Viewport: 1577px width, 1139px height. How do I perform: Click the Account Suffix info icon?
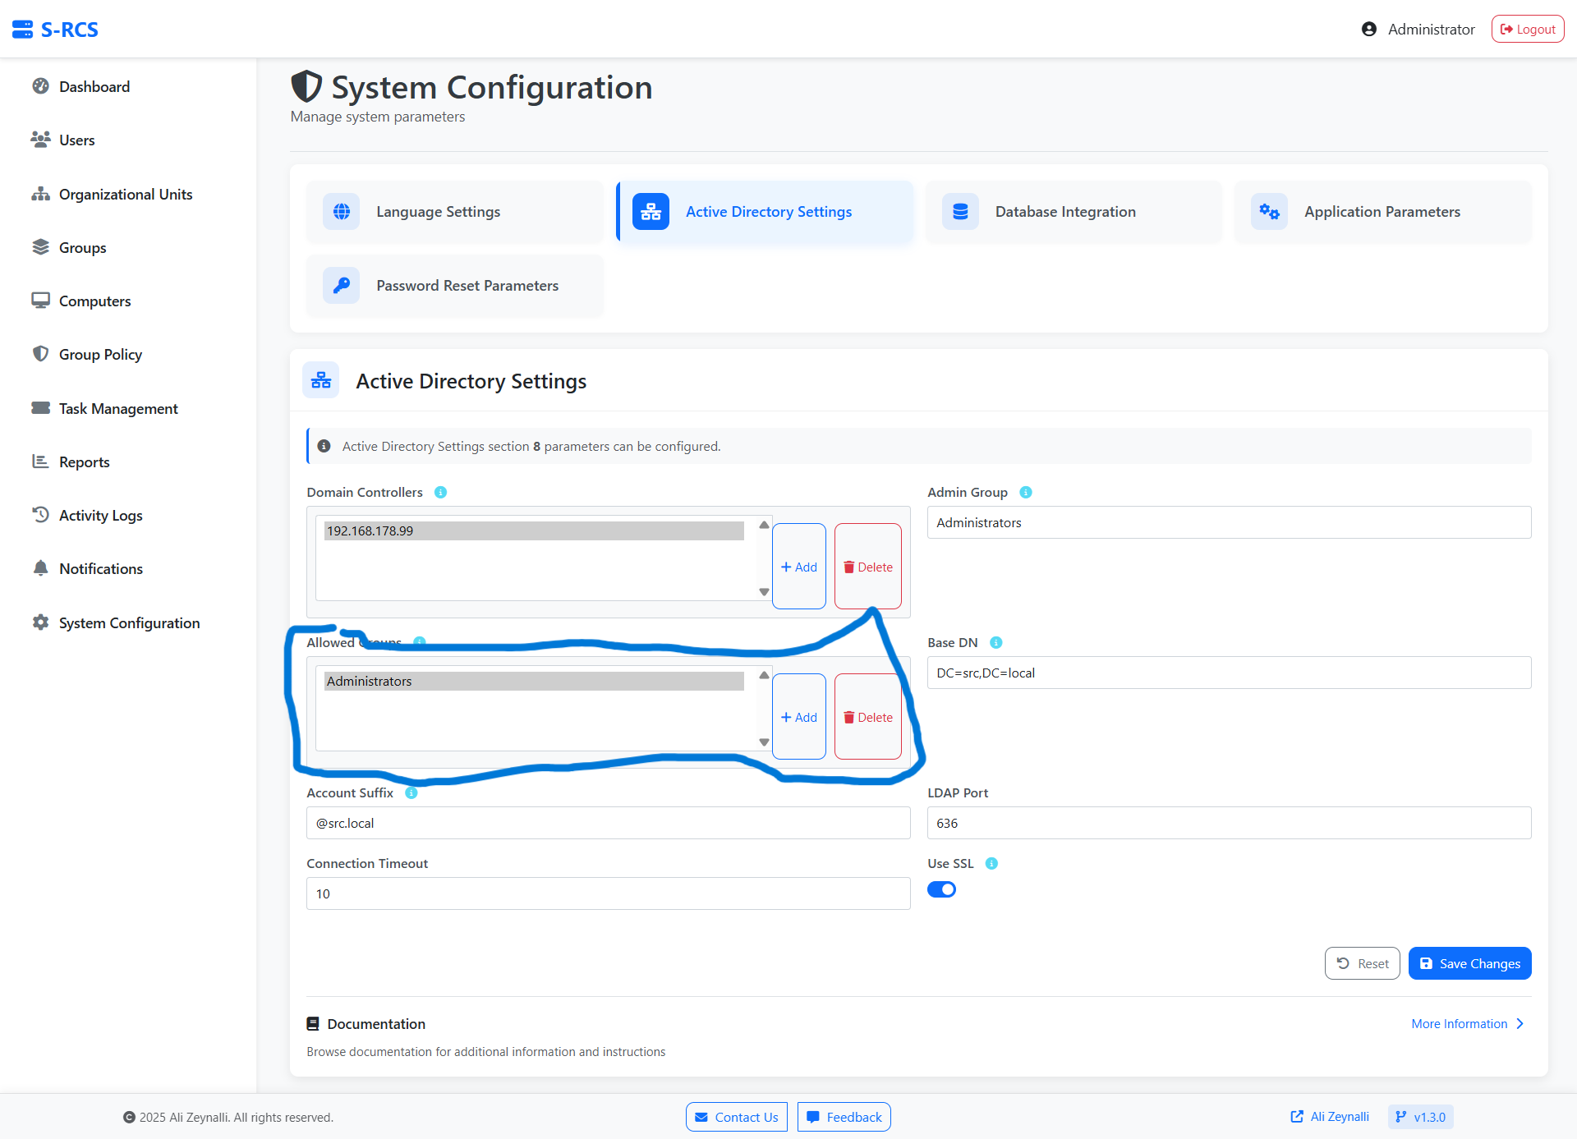click(411, 792)
